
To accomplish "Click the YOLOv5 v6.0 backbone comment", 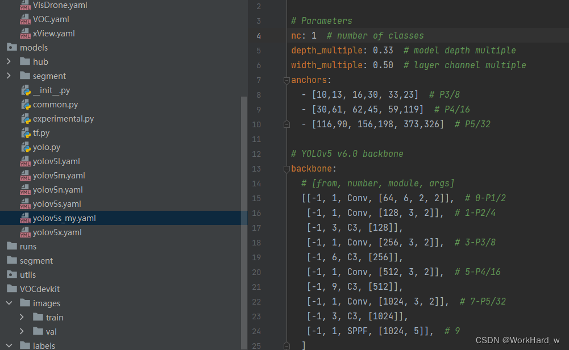I will 347,154.
